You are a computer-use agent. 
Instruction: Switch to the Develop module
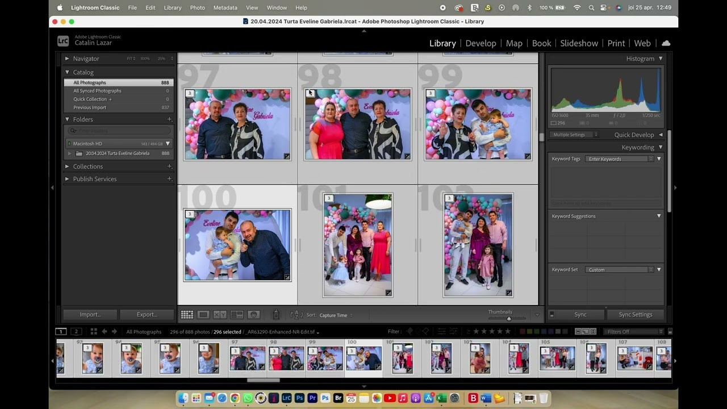481,43
